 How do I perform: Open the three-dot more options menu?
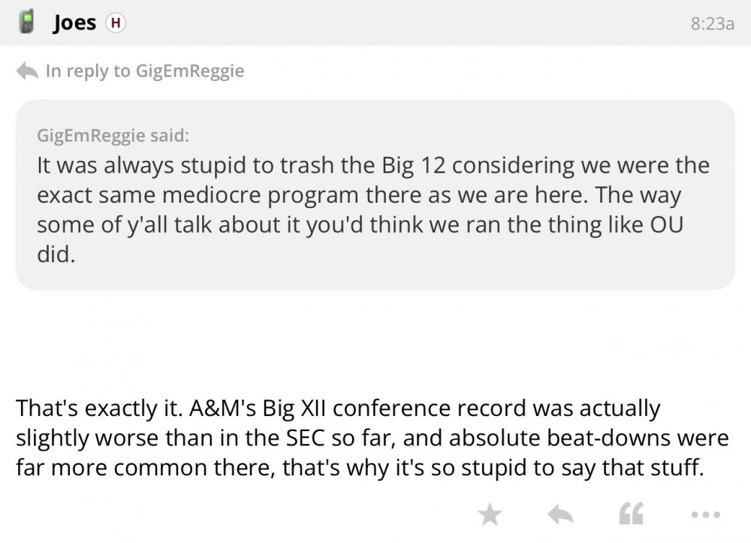click(x=706, y=514)
